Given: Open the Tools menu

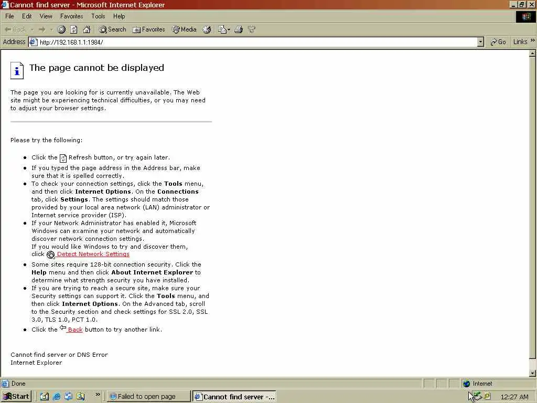Looking at the screenshot, I should point(98,16).
